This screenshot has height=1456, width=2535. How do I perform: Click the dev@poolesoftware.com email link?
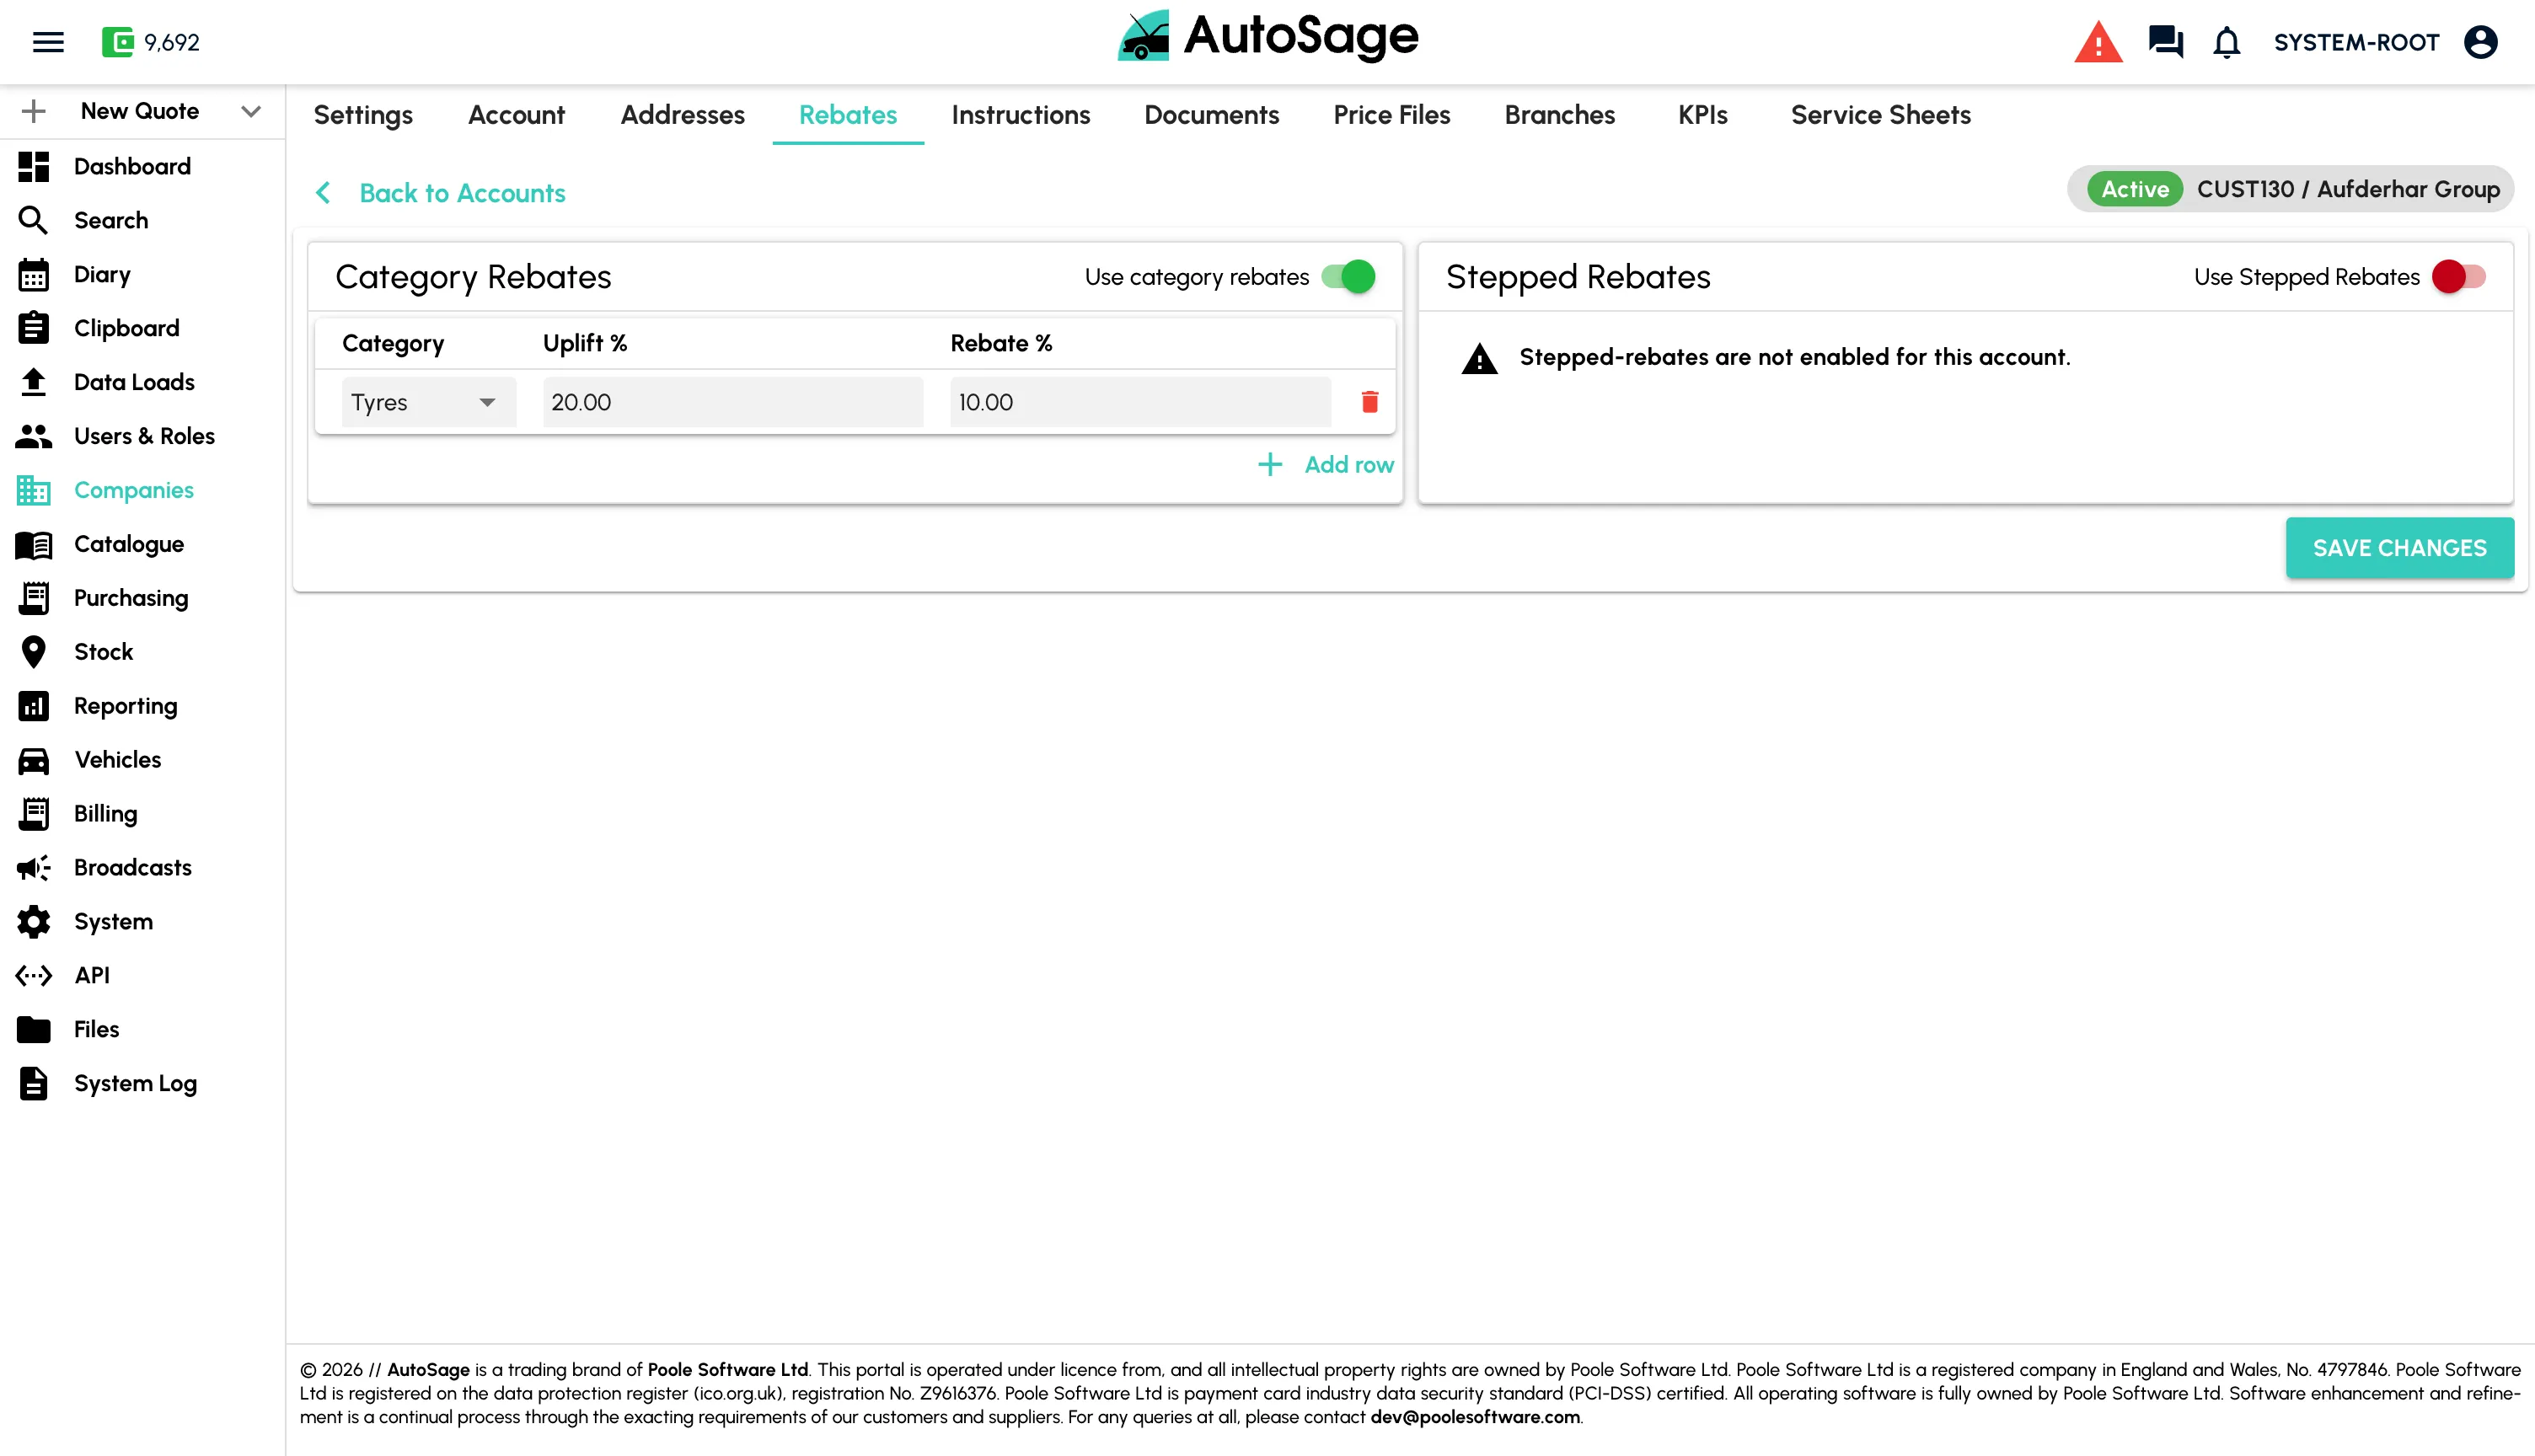(x=1475, y=1417)
